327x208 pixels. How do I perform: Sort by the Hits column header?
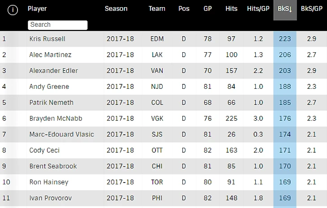[x=231, y=8]
